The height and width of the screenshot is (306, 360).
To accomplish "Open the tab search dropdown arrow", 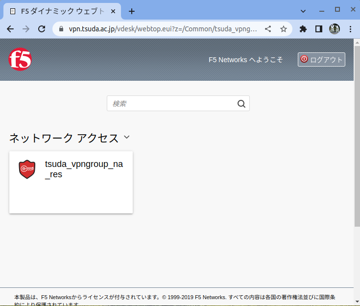I will point(303,10).
